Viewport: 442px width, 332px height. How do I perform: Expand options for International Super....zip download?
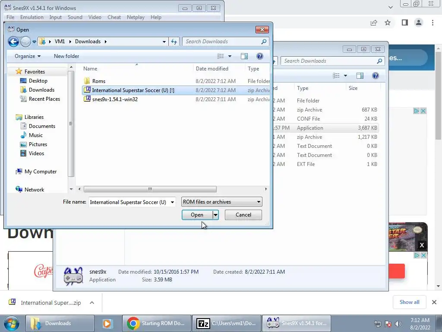coord(92,303)
